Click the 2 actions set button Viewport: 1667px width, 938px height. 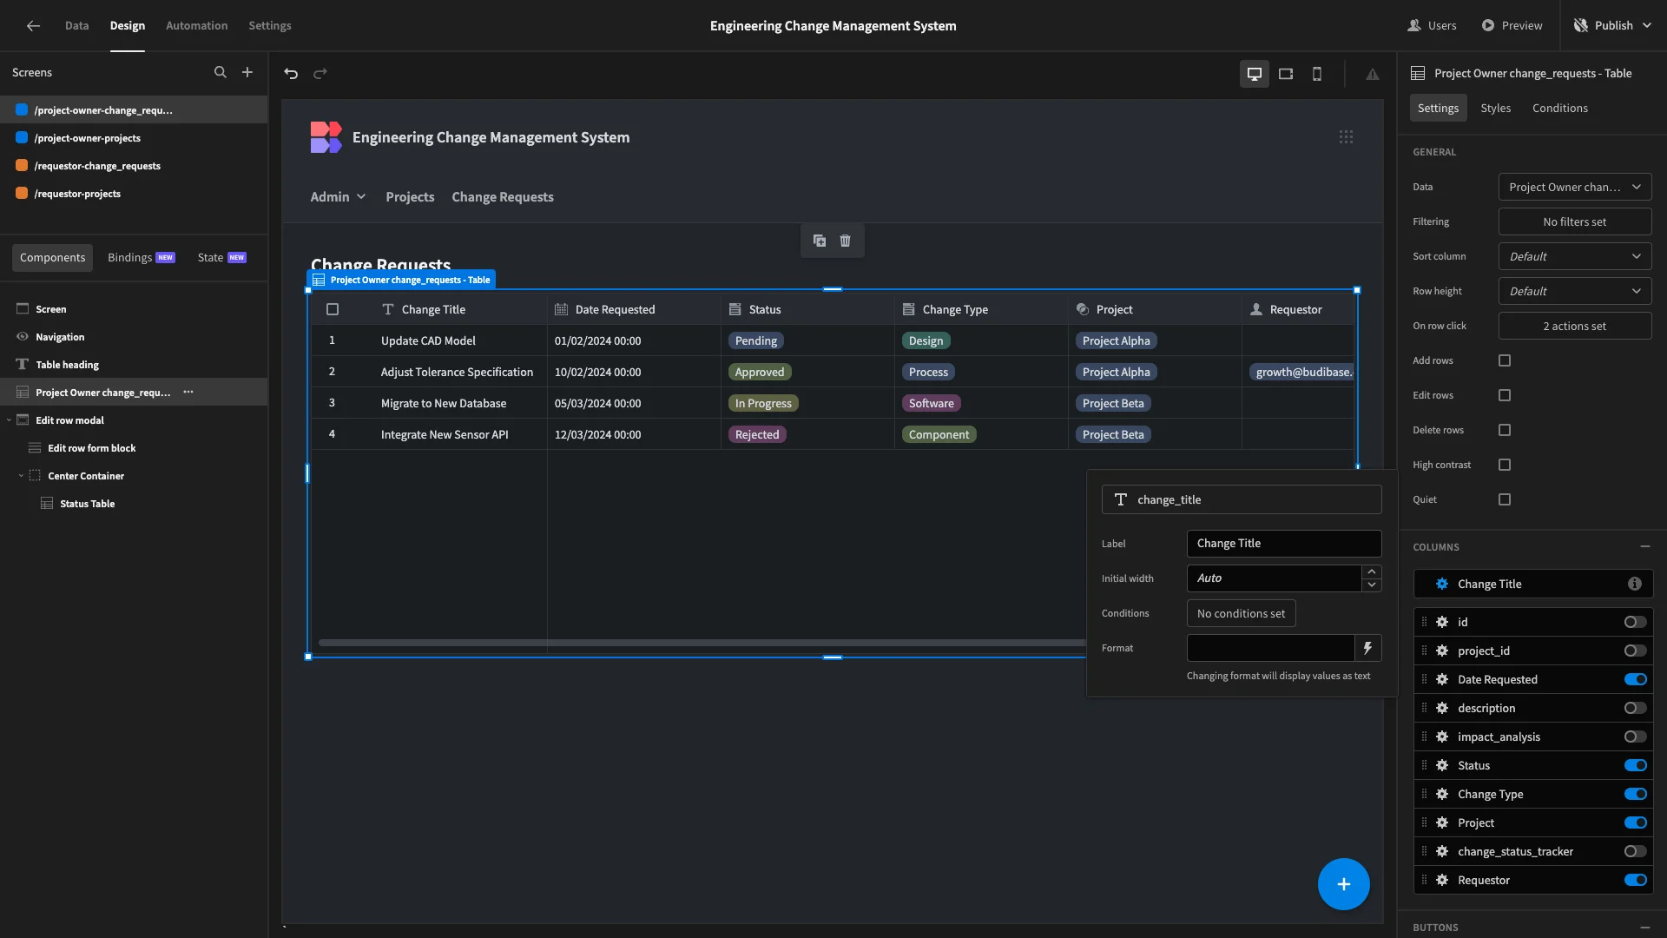point(1575,326)
